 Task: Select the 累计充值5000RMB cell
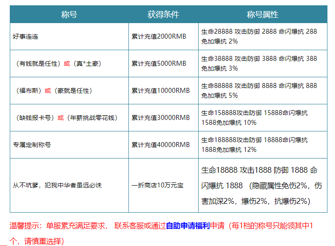(164, 63)
